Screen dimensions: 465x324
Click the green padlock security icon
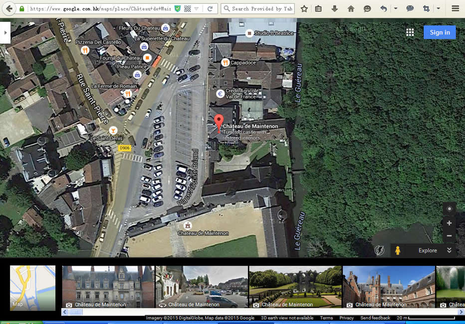pos(21,9)
